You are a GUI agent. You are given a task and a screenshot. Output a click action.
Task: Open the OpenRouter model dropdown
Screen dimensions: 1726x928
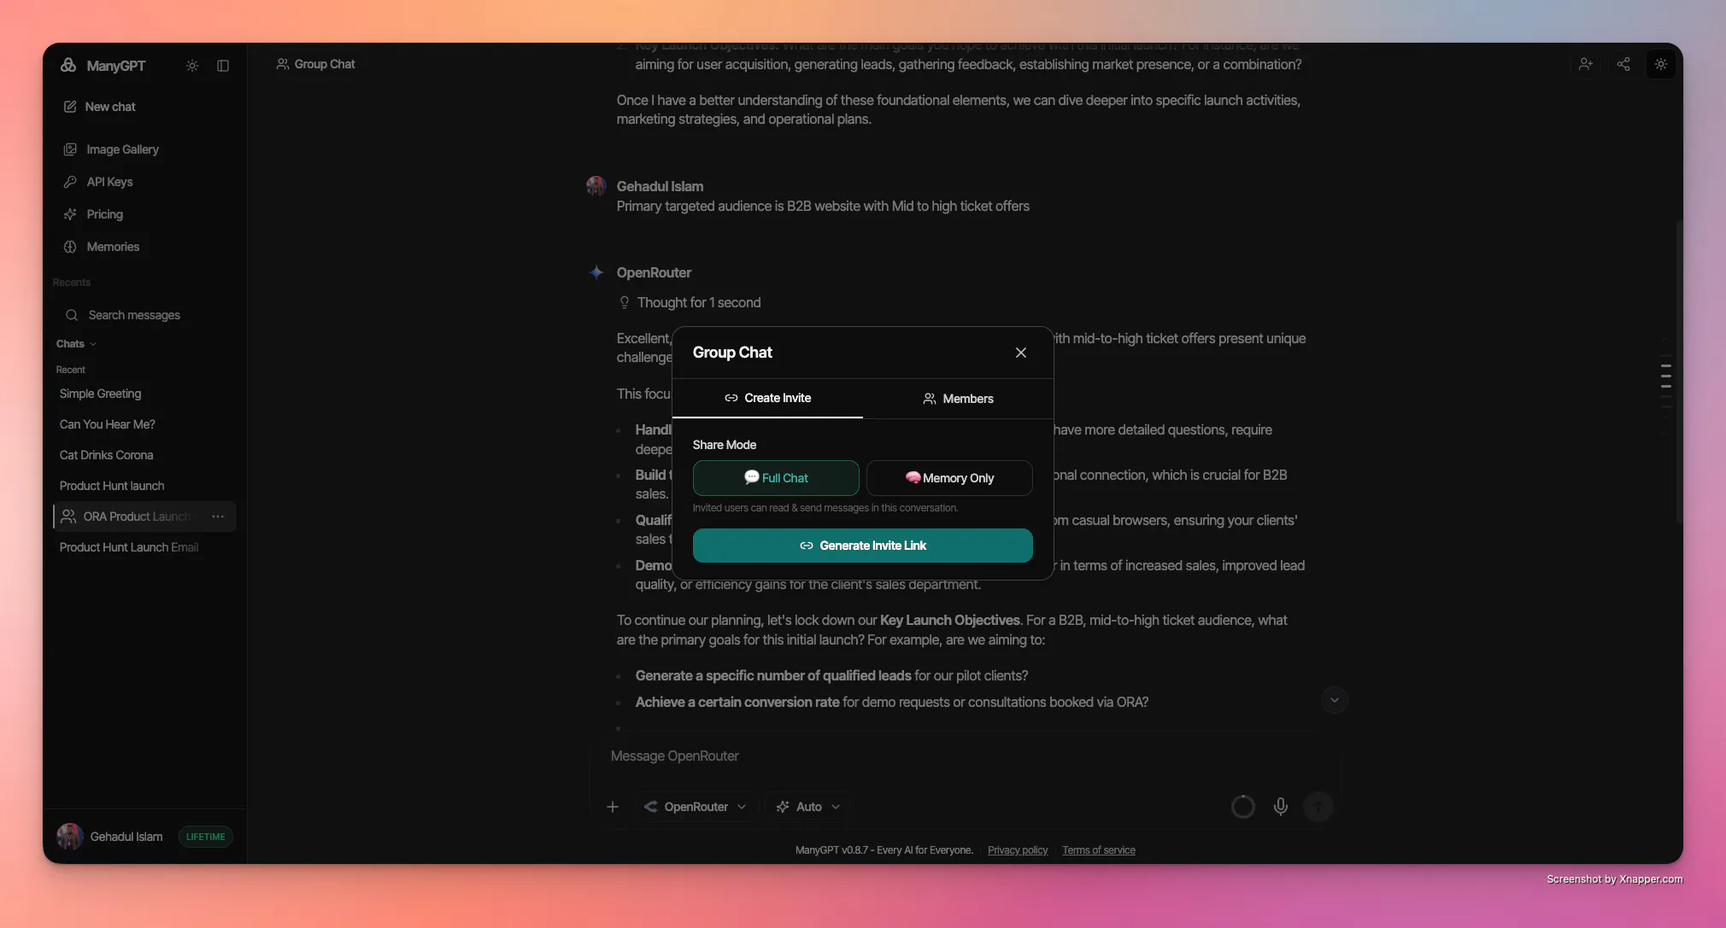696,807
